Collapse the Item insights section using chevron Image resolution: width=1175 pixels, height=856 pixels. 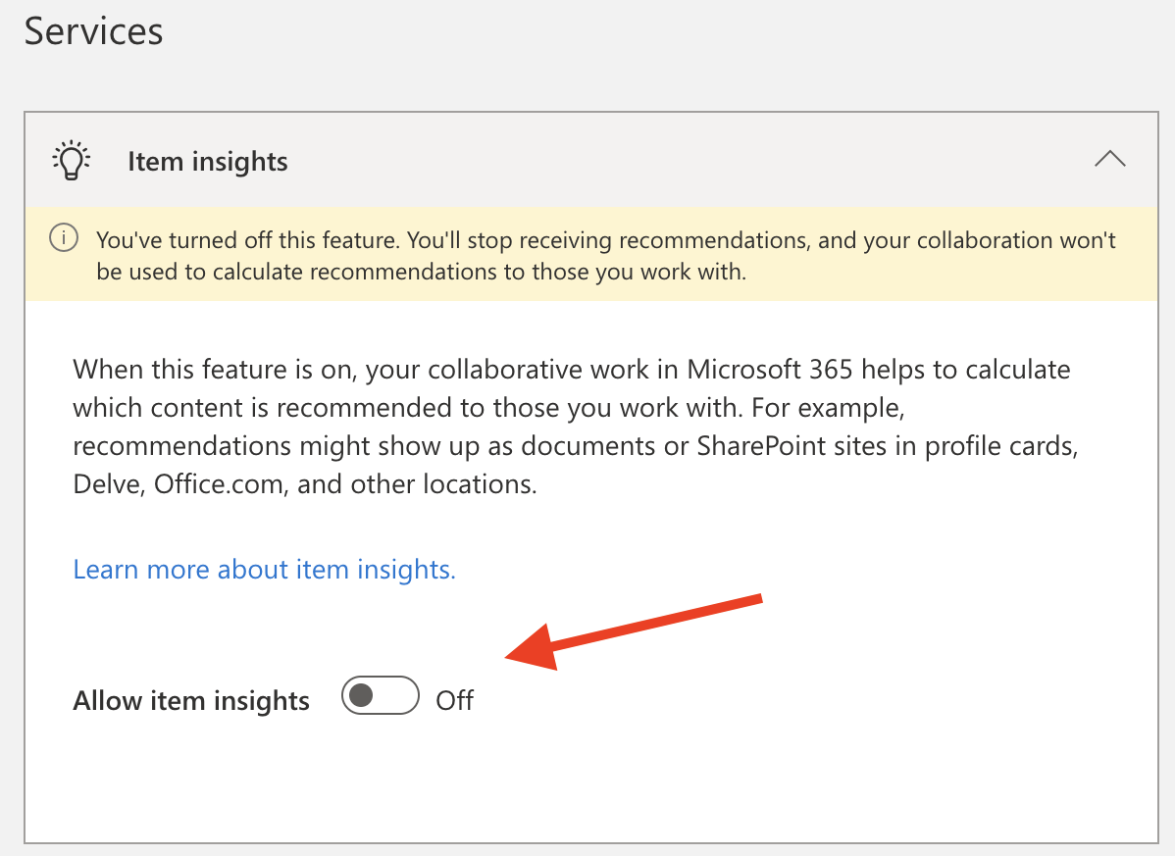1109,160
